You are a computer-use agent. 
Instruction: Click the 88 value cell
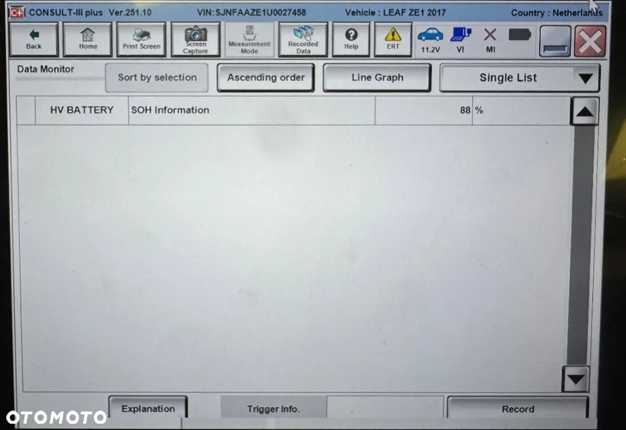click(424, 111)
